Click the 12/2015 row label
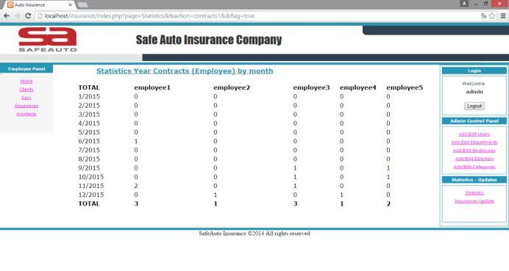Screen dimensions: 509x271 pos(91,195)
